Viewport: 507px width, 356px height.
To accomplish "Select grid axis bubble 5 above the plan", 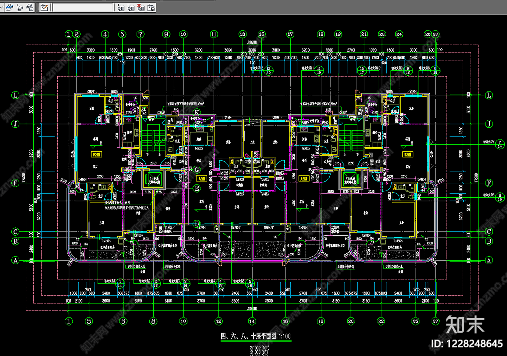I will 122,34.
